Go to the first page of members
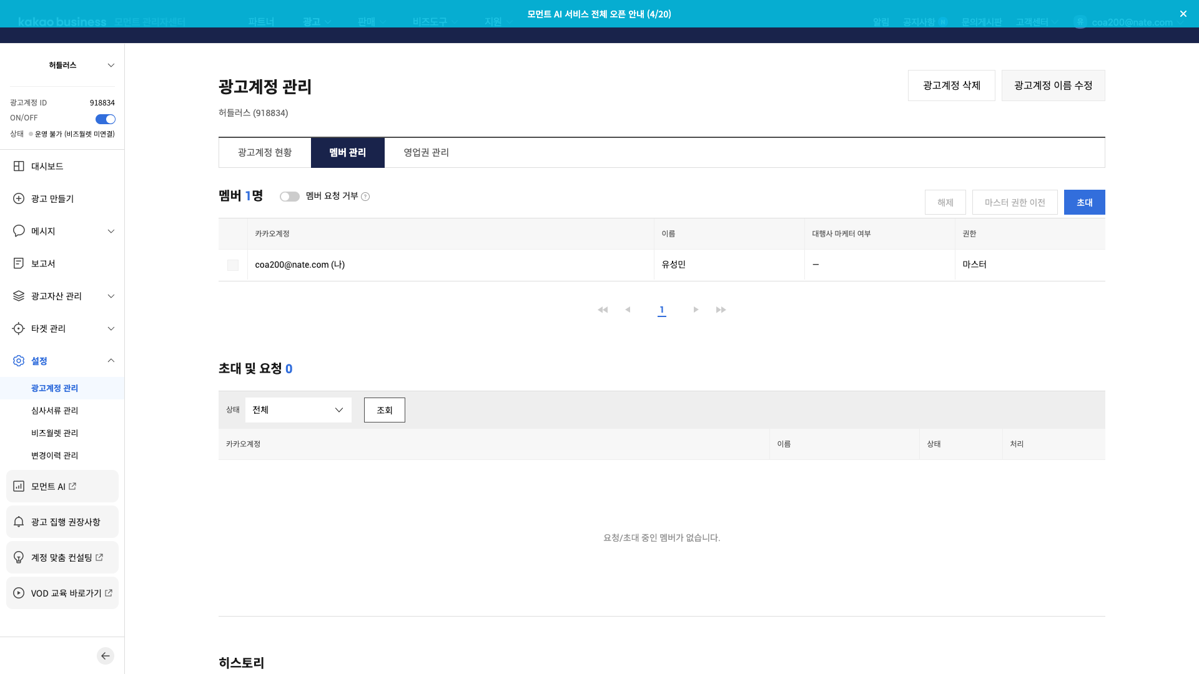 [x=603, y=310]
